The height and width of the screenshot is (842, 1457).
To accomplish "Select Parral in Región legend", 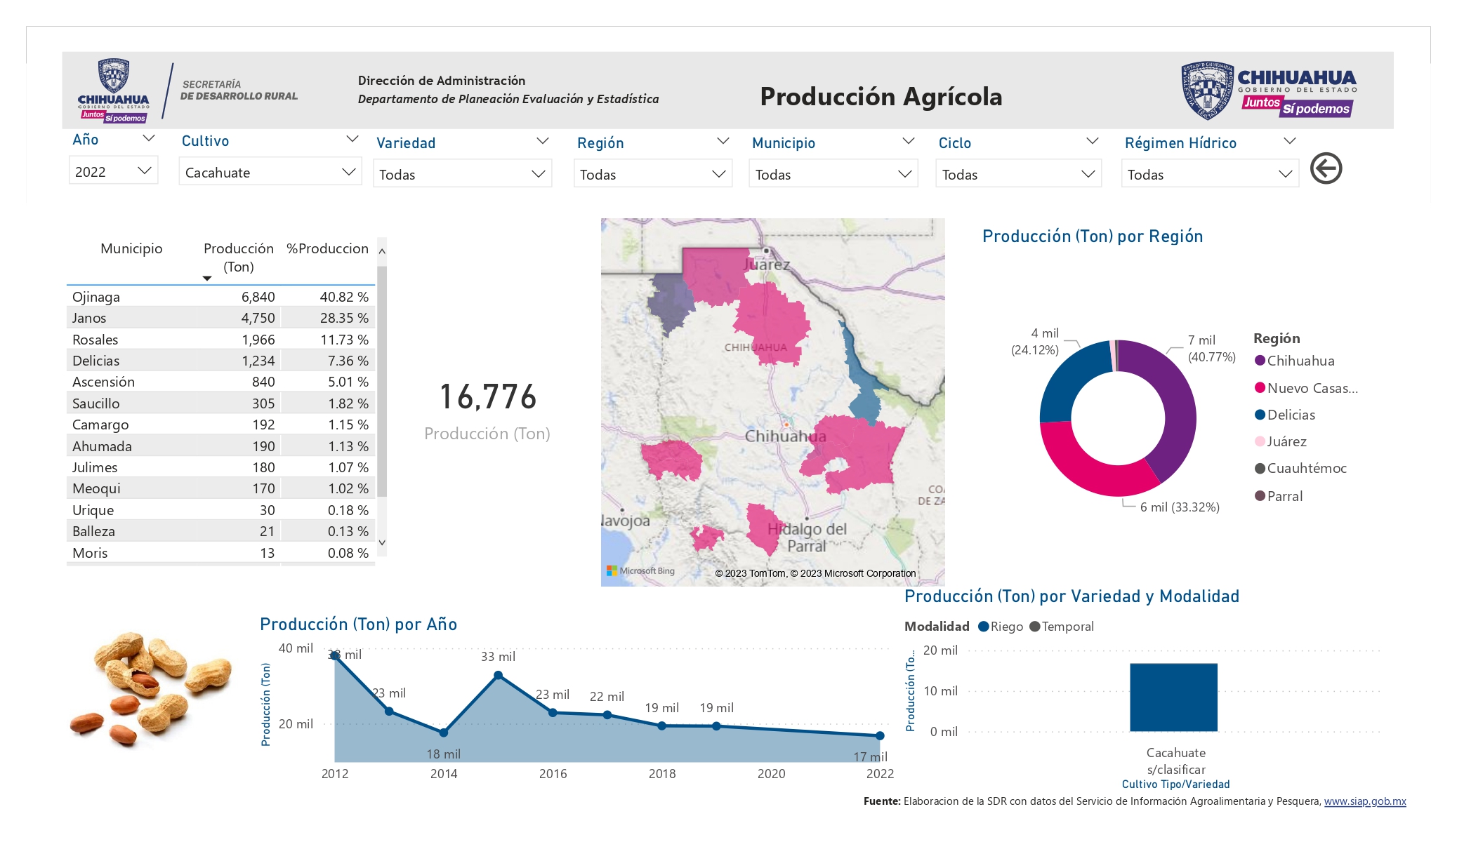I will pos(1279,496).
